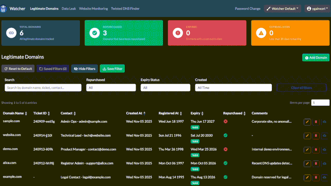Click the cloud icon for website.com
The width and height of the screenshot is (331, 186).
tap(324, 135)
